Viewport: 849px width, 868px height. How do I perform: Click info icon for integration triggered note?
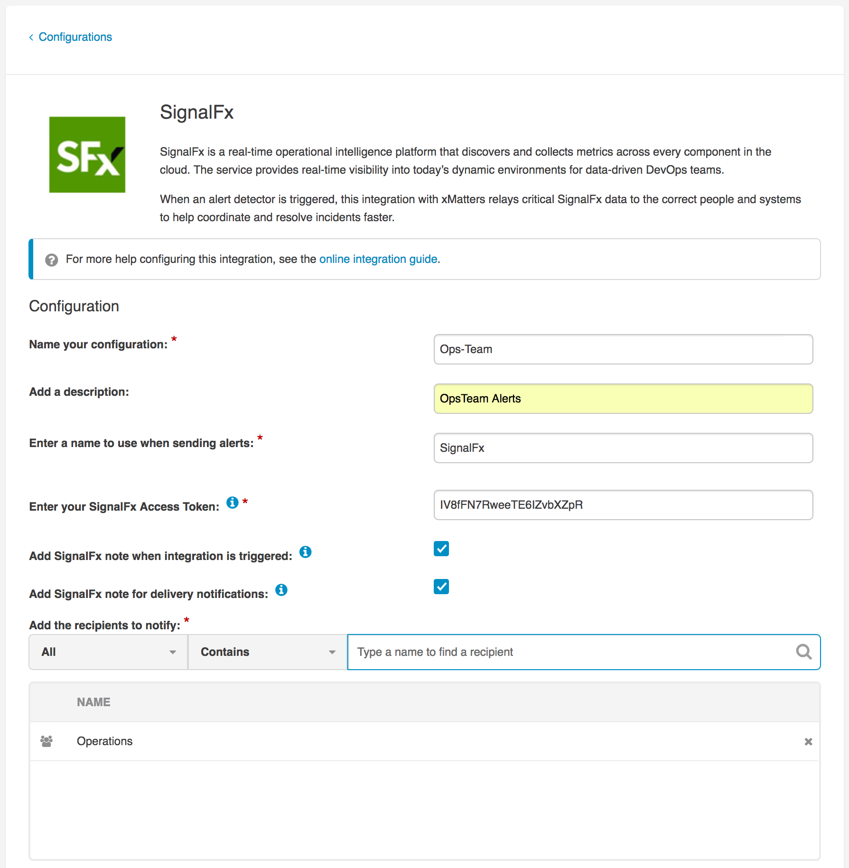click(305, 552)
